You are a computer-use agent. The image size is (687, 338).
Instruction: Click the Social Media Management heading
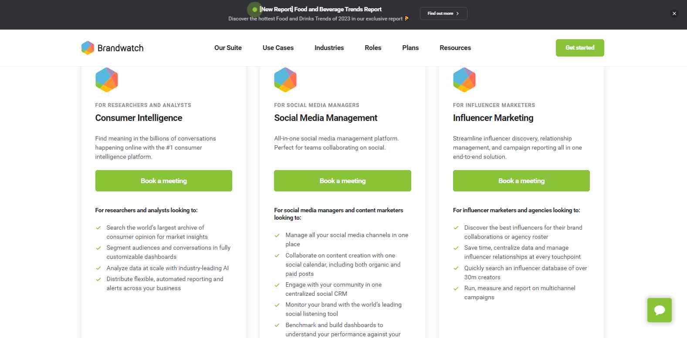click(x=326, y=118)
